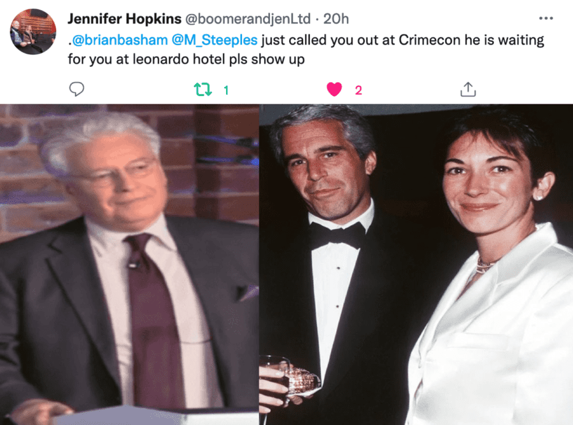Click Jennifer Hopkins circular profile avatar
Image resolution: width=573 pixels, height=425 pixels.
(x=33, y=32)
